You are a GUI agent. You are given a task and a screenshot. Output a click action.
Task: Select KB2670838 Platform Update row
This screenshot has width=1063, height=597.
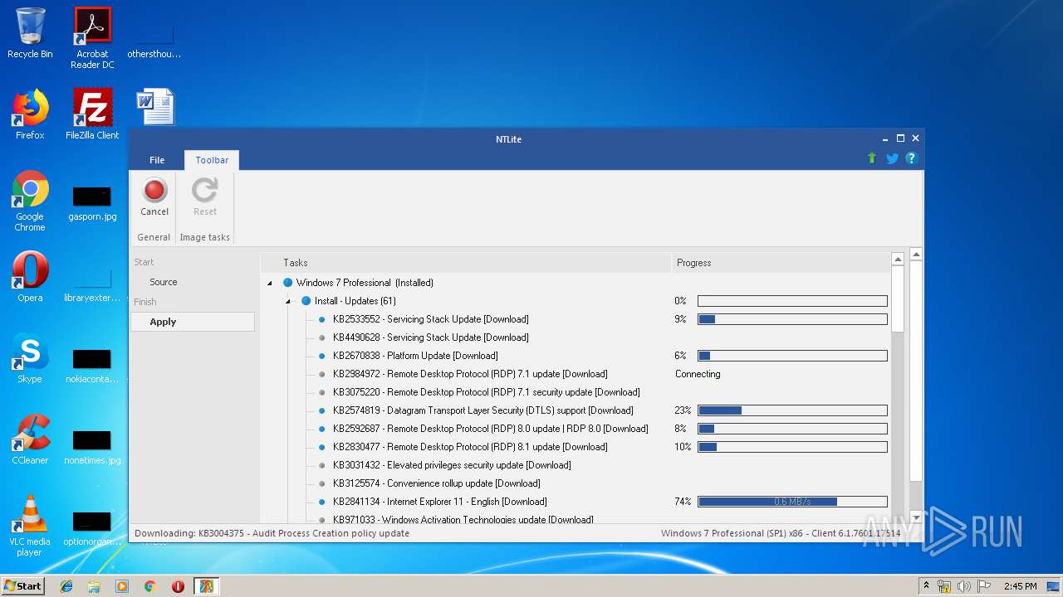[415, 356]
